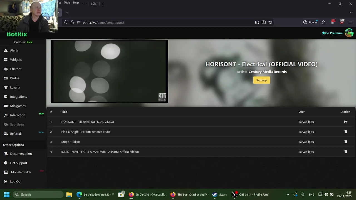This screenshot has height=200, width=356.
Task: Expand the list all tabs chevron
Action: coord(351,12)
